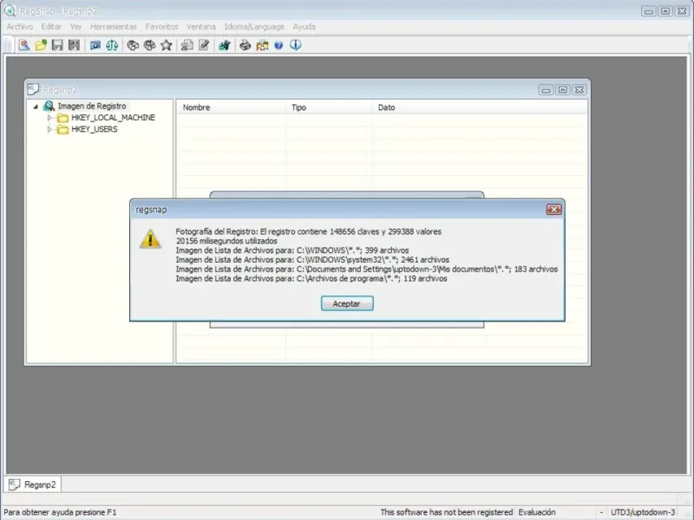This screenshot has height=520, width=694.
Task: Click the find binoculars toolbar icon
Action: pyautogui.click(x=133, y=45)
